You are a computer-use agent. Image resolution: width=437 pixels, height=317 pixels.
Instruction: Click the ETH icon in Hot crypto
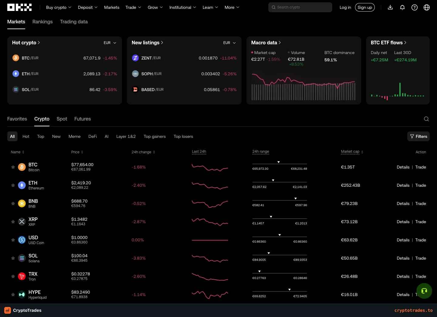(x=16, y=74)
